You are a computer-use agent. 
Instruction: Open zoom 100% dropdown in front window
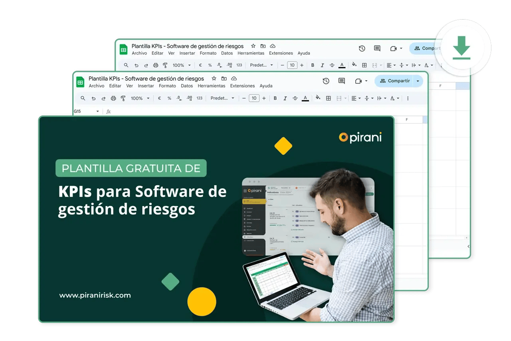(140, 98)
